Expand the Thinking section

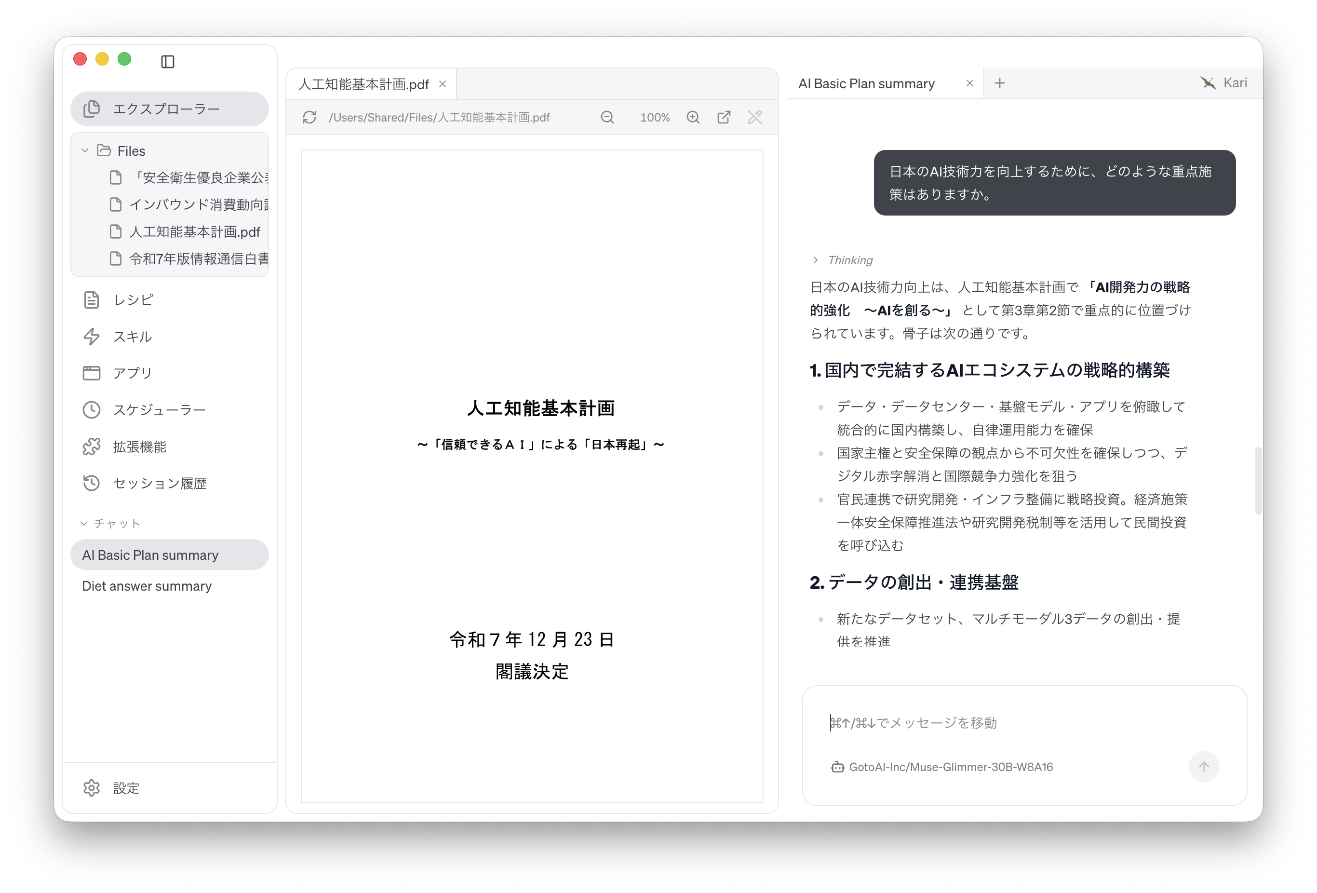843,260
